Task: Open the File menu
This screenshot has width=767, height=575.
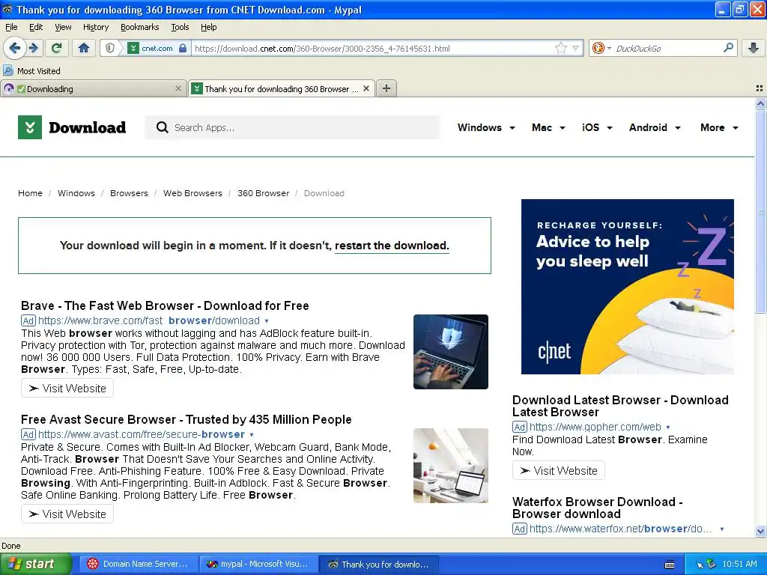Action: 11,27
